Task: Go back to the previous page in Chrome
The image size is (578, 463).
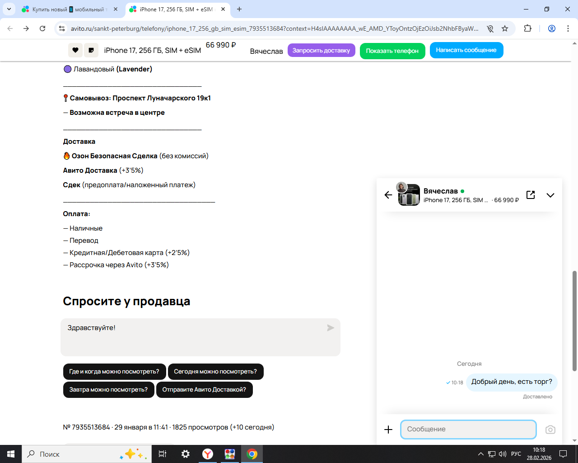Action: click(10, 28)
